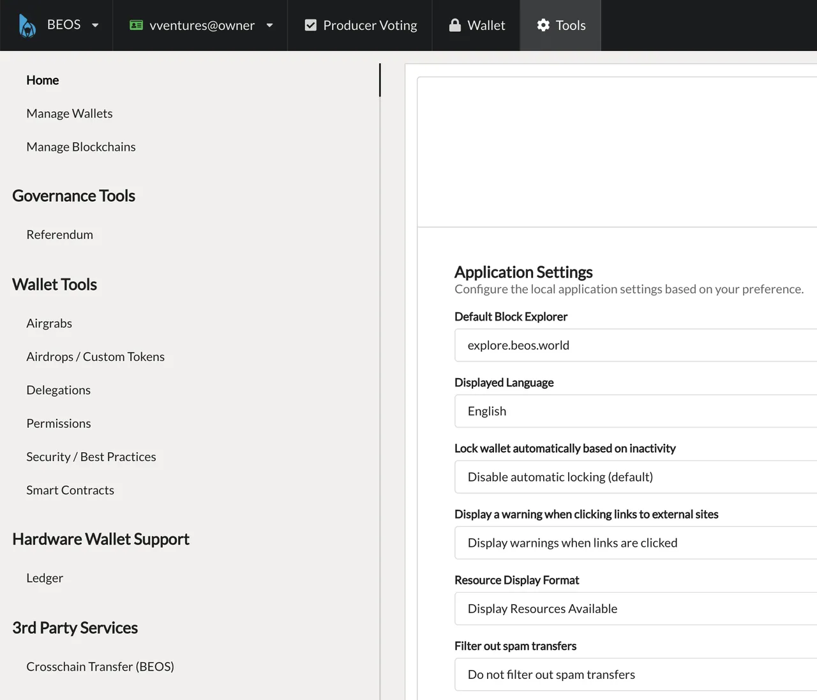The height and width of the screenshot is (700, 817).
Task: Open Airdrops / Custom Tokens page
Action: (x=96, y=357)
